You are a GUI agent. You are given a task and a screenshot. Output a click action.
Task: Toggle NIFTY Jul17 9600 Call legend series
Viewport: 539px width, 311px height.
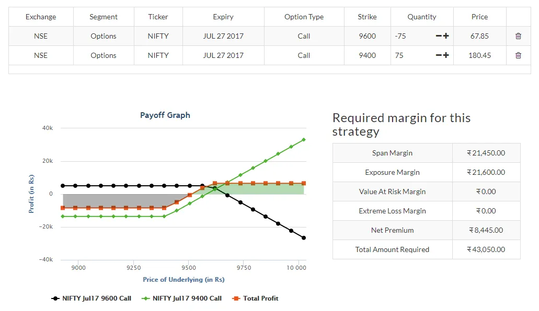91,298
